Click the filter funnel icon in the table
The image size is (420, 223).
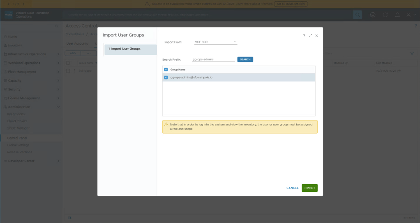412,53
